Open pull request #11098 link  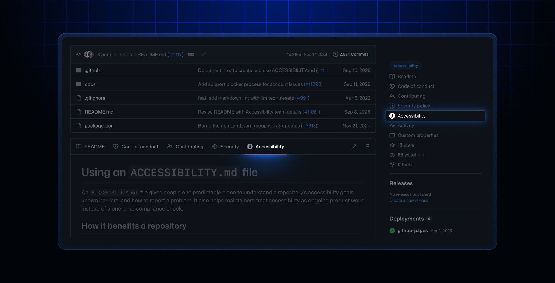(x=313, y=84)
